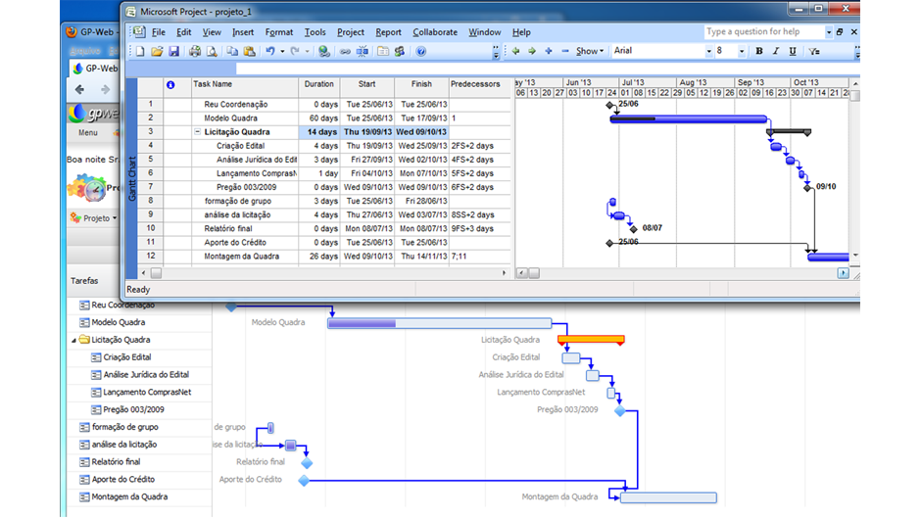
Task: Click Menu in GP-Web window
Action: point(88,132)
